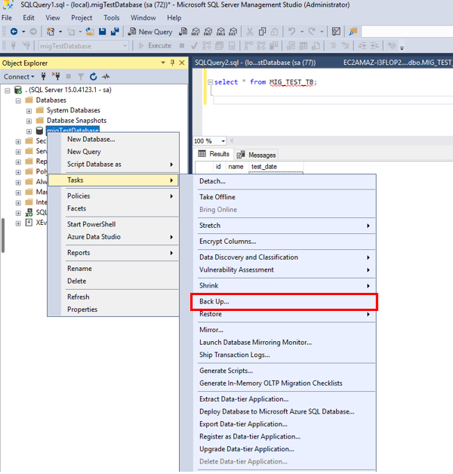
Task: Select the SQLQuery2.sql document tab
Action: click(255, 63)
